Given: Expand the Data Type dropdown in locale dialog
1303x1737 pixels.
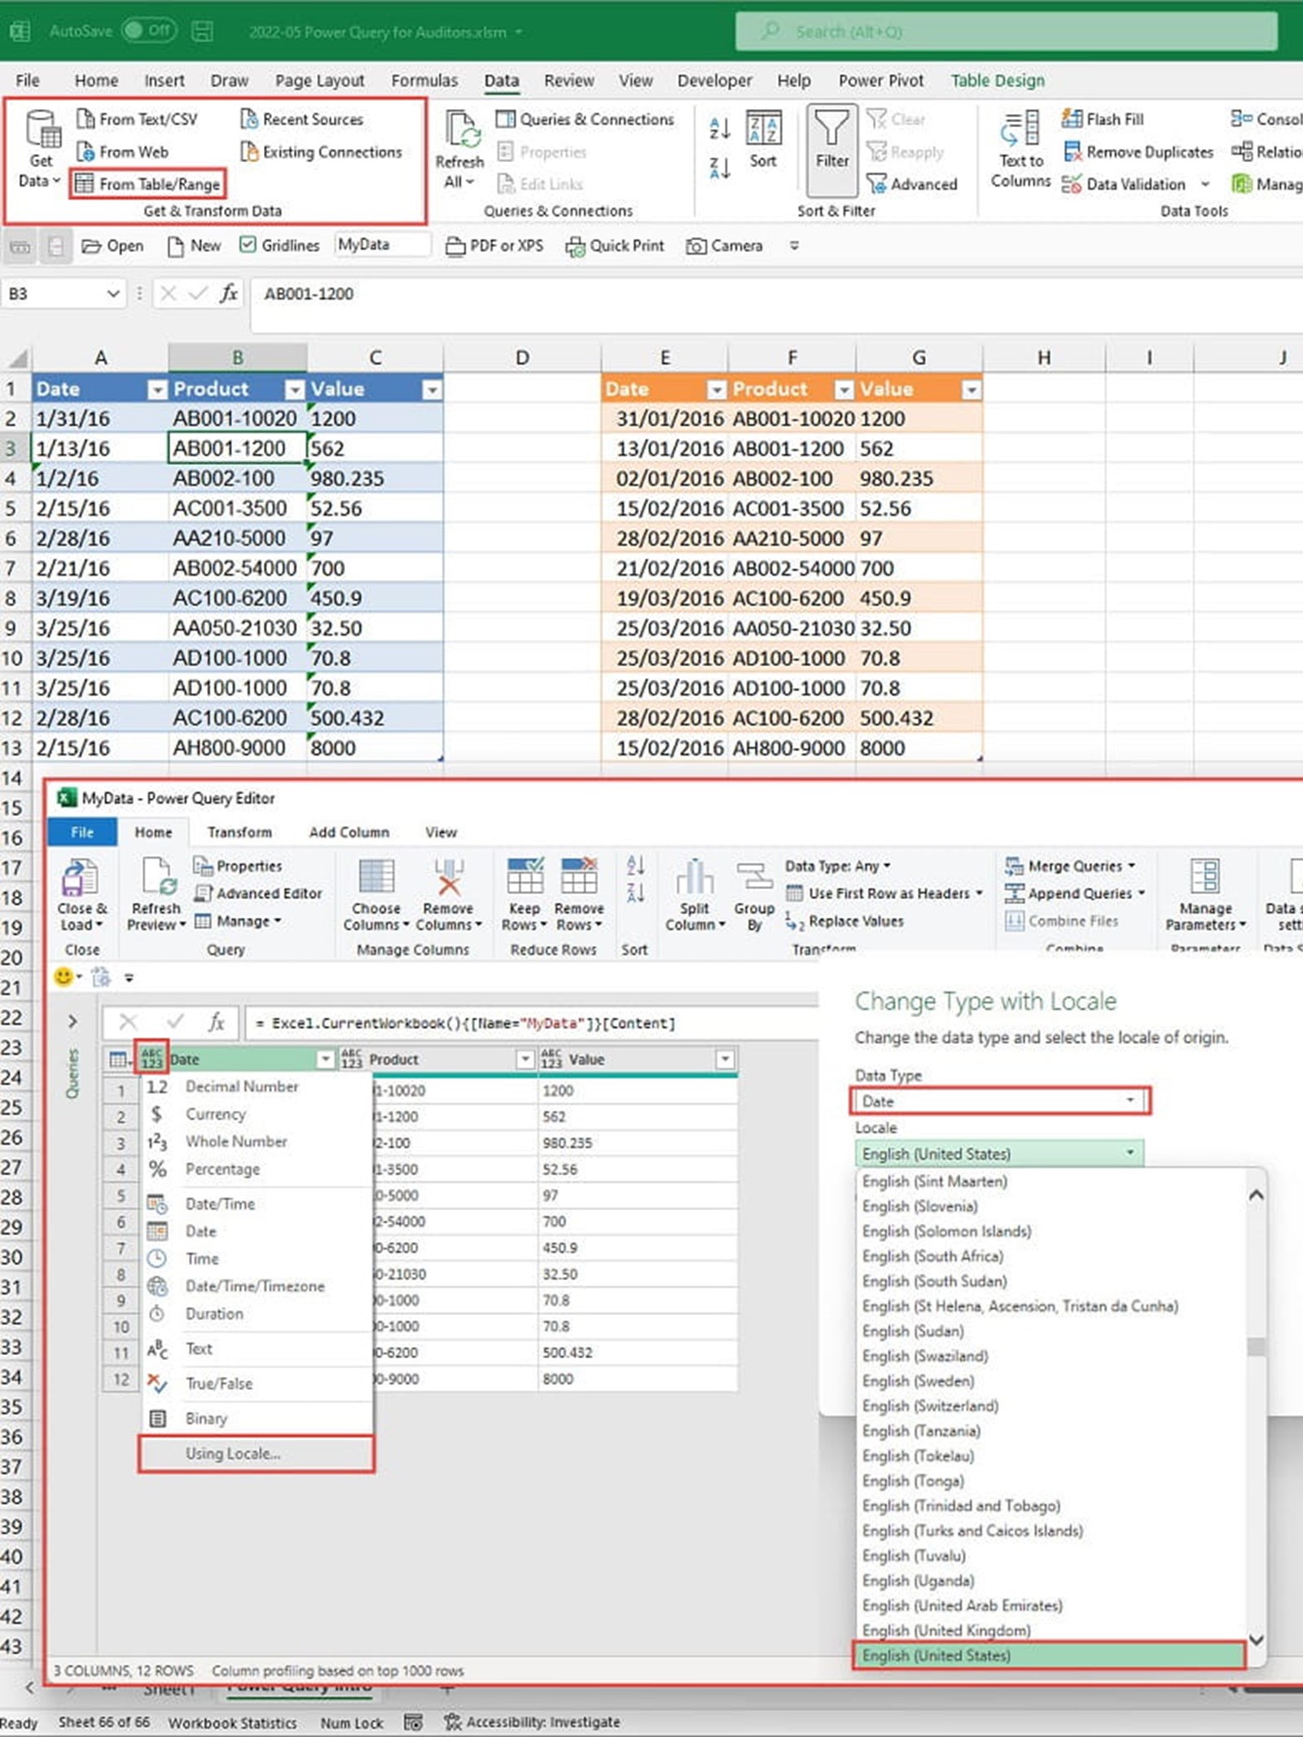Looking at the screenshot, I should tap(1130, 1101).
